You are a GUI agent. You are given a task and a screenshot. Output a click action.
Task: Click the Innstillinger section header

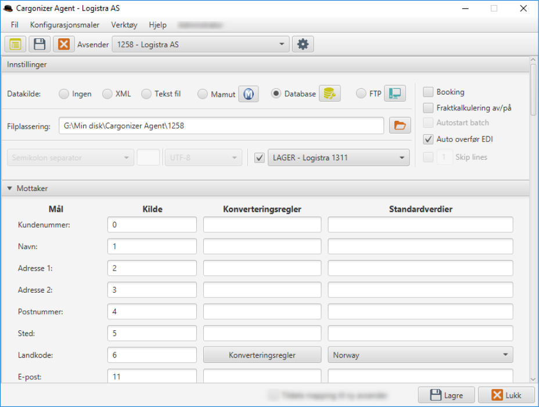tap(265, 64)
